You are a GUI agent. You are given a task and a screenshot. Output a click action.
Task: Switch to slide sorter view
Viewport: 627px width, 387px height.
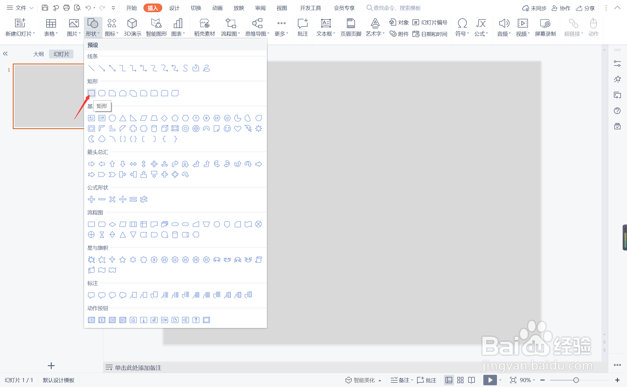(x=460, y=380)
